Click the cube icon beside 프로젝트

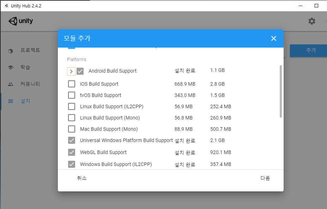pyautogui.click(x=11, y=51)
